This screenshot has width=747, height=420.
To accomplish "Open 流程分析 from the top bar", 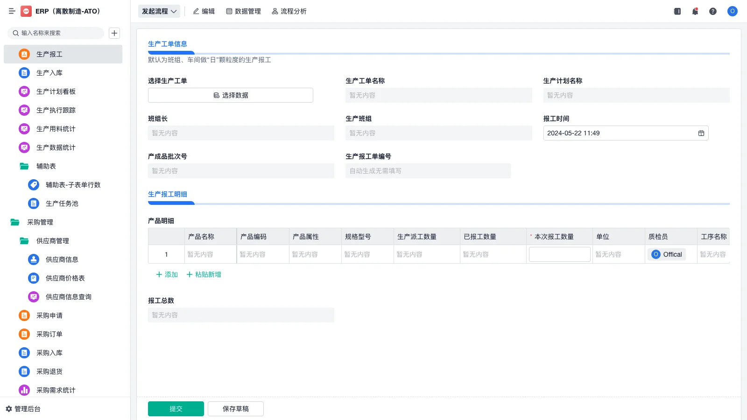I will 289,11.
